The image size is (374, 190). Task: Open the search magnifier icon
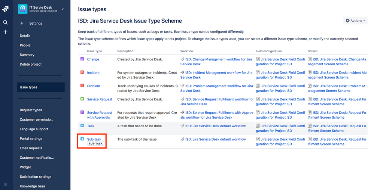(x=6, y=22)
